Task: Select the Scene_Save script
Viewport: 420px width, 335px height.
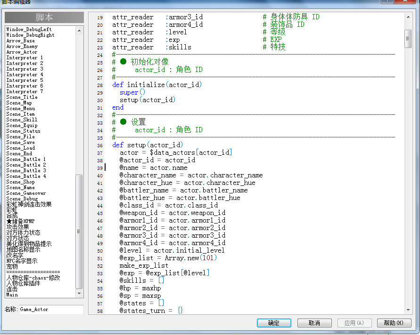Action: coord(21,142)
